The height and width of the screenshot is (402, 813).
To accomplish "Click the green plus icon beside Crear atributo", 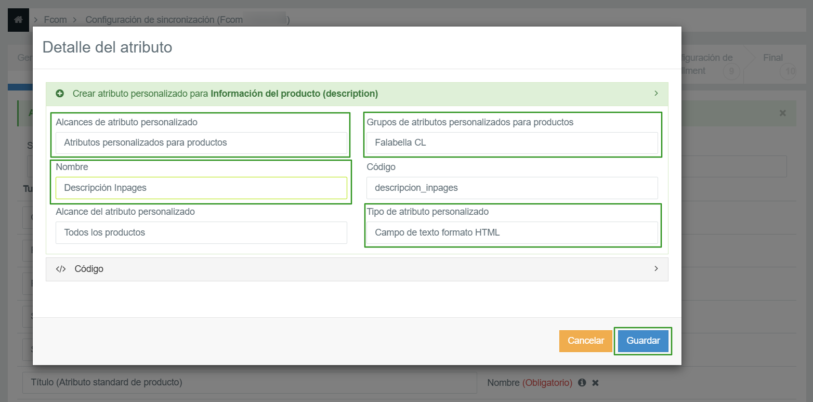I will click(60, 94).
